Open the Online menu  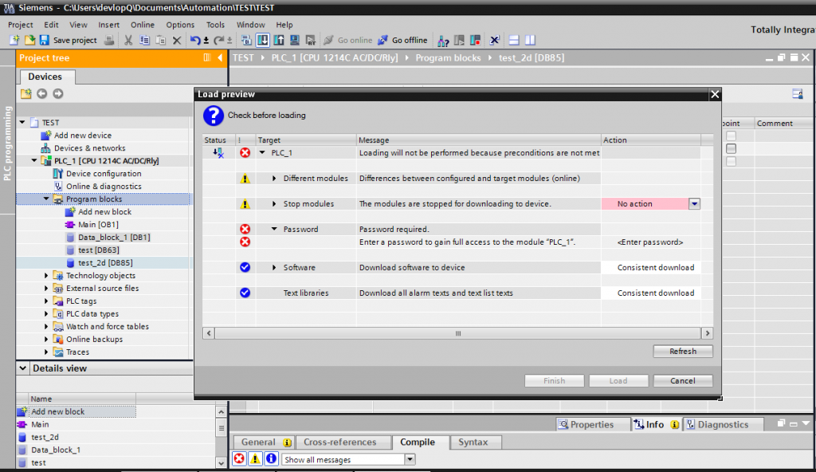(x=143, y=25)
